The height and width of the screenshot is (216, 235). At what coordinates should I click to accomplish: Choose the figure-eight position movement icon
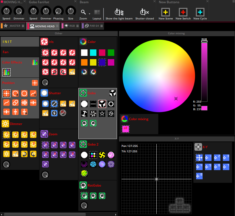(x=15, y=103)
